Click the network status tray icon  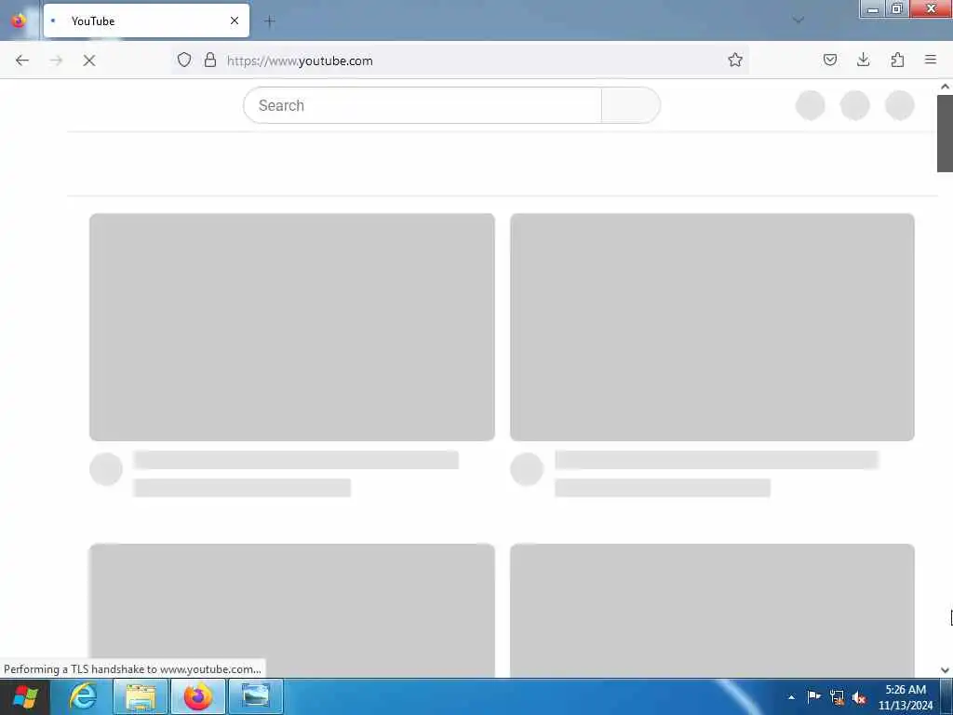click(837, 697)
